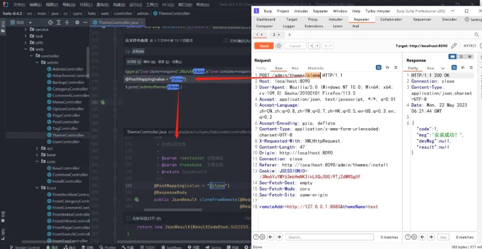482x249 pixels.
Task: Edit target with pencil icon
Action: tap(454, 46)
